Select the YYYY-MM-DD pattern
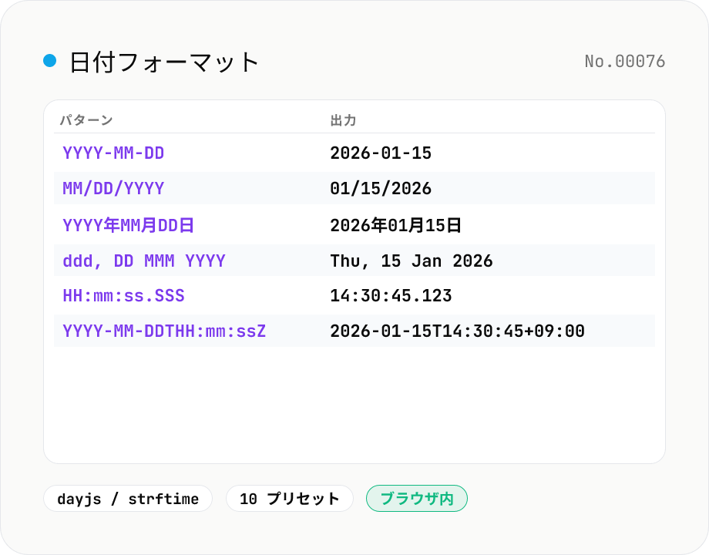The image size is (709, 555). (113, 153)
